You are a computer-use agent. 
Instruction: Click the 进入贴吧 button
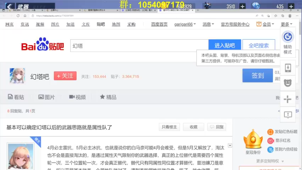tap(225, 45)
